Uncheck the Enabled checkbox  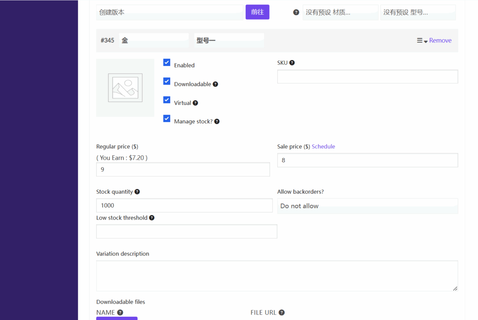click(x=167, y=62)
